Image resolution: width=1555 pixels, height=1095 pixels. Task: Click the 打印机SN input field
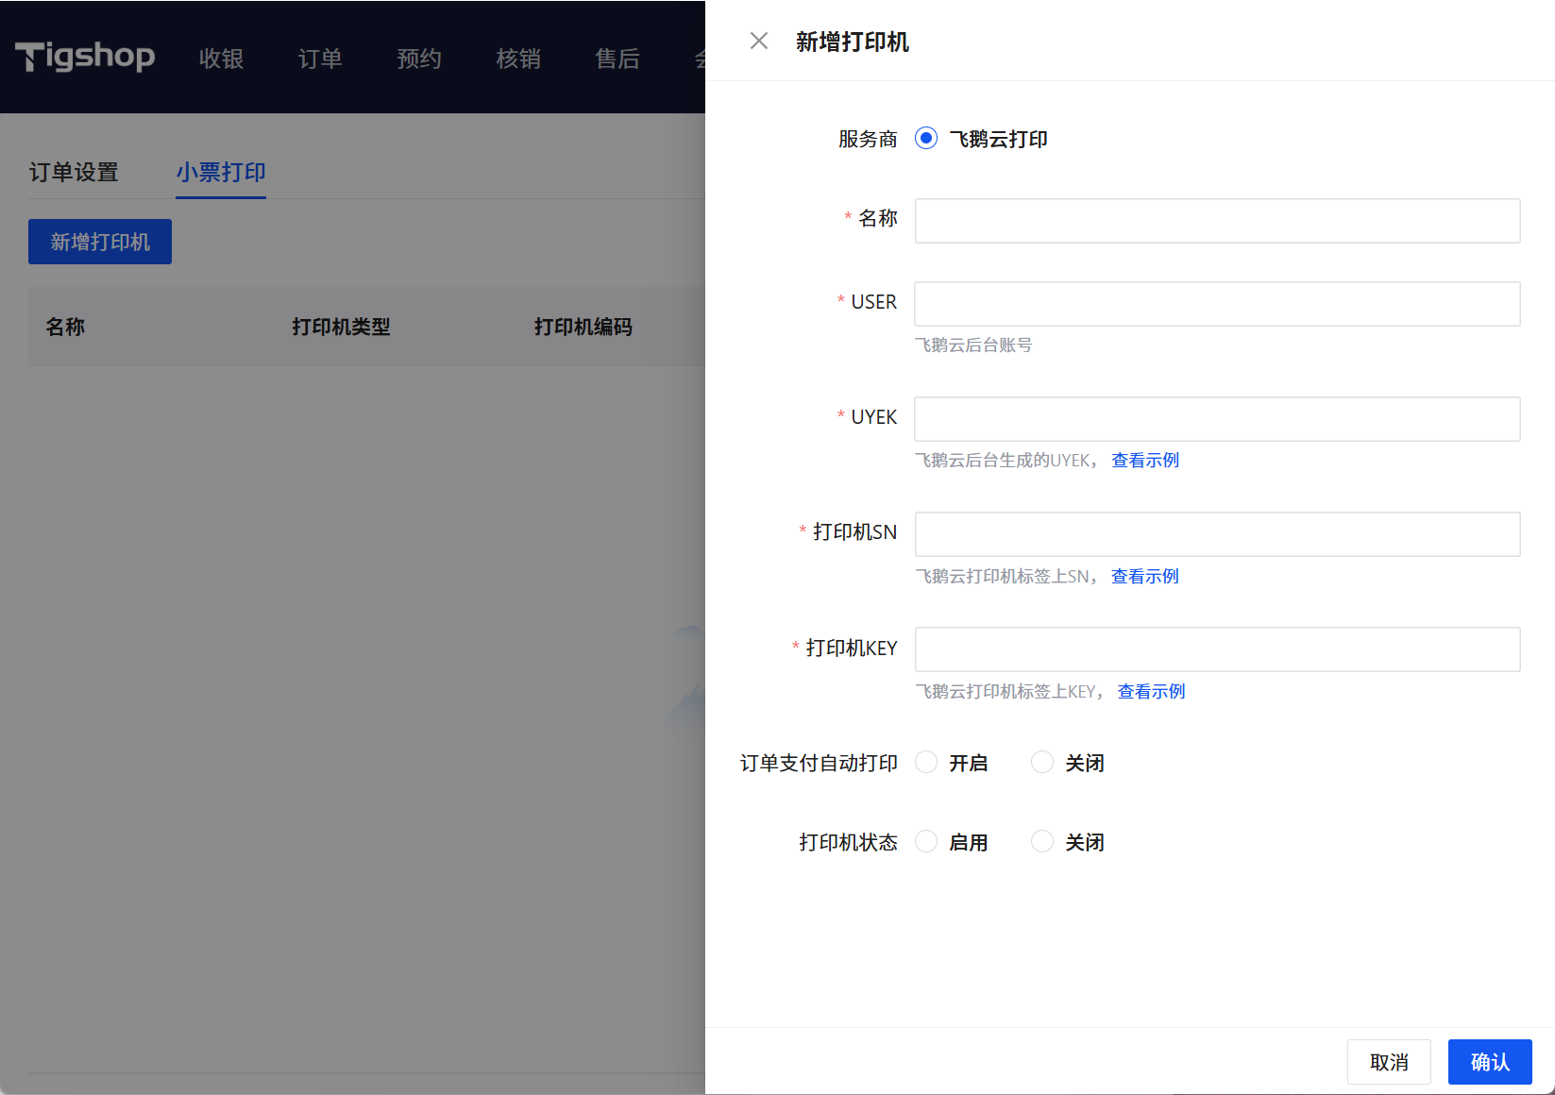point(1216,534)
